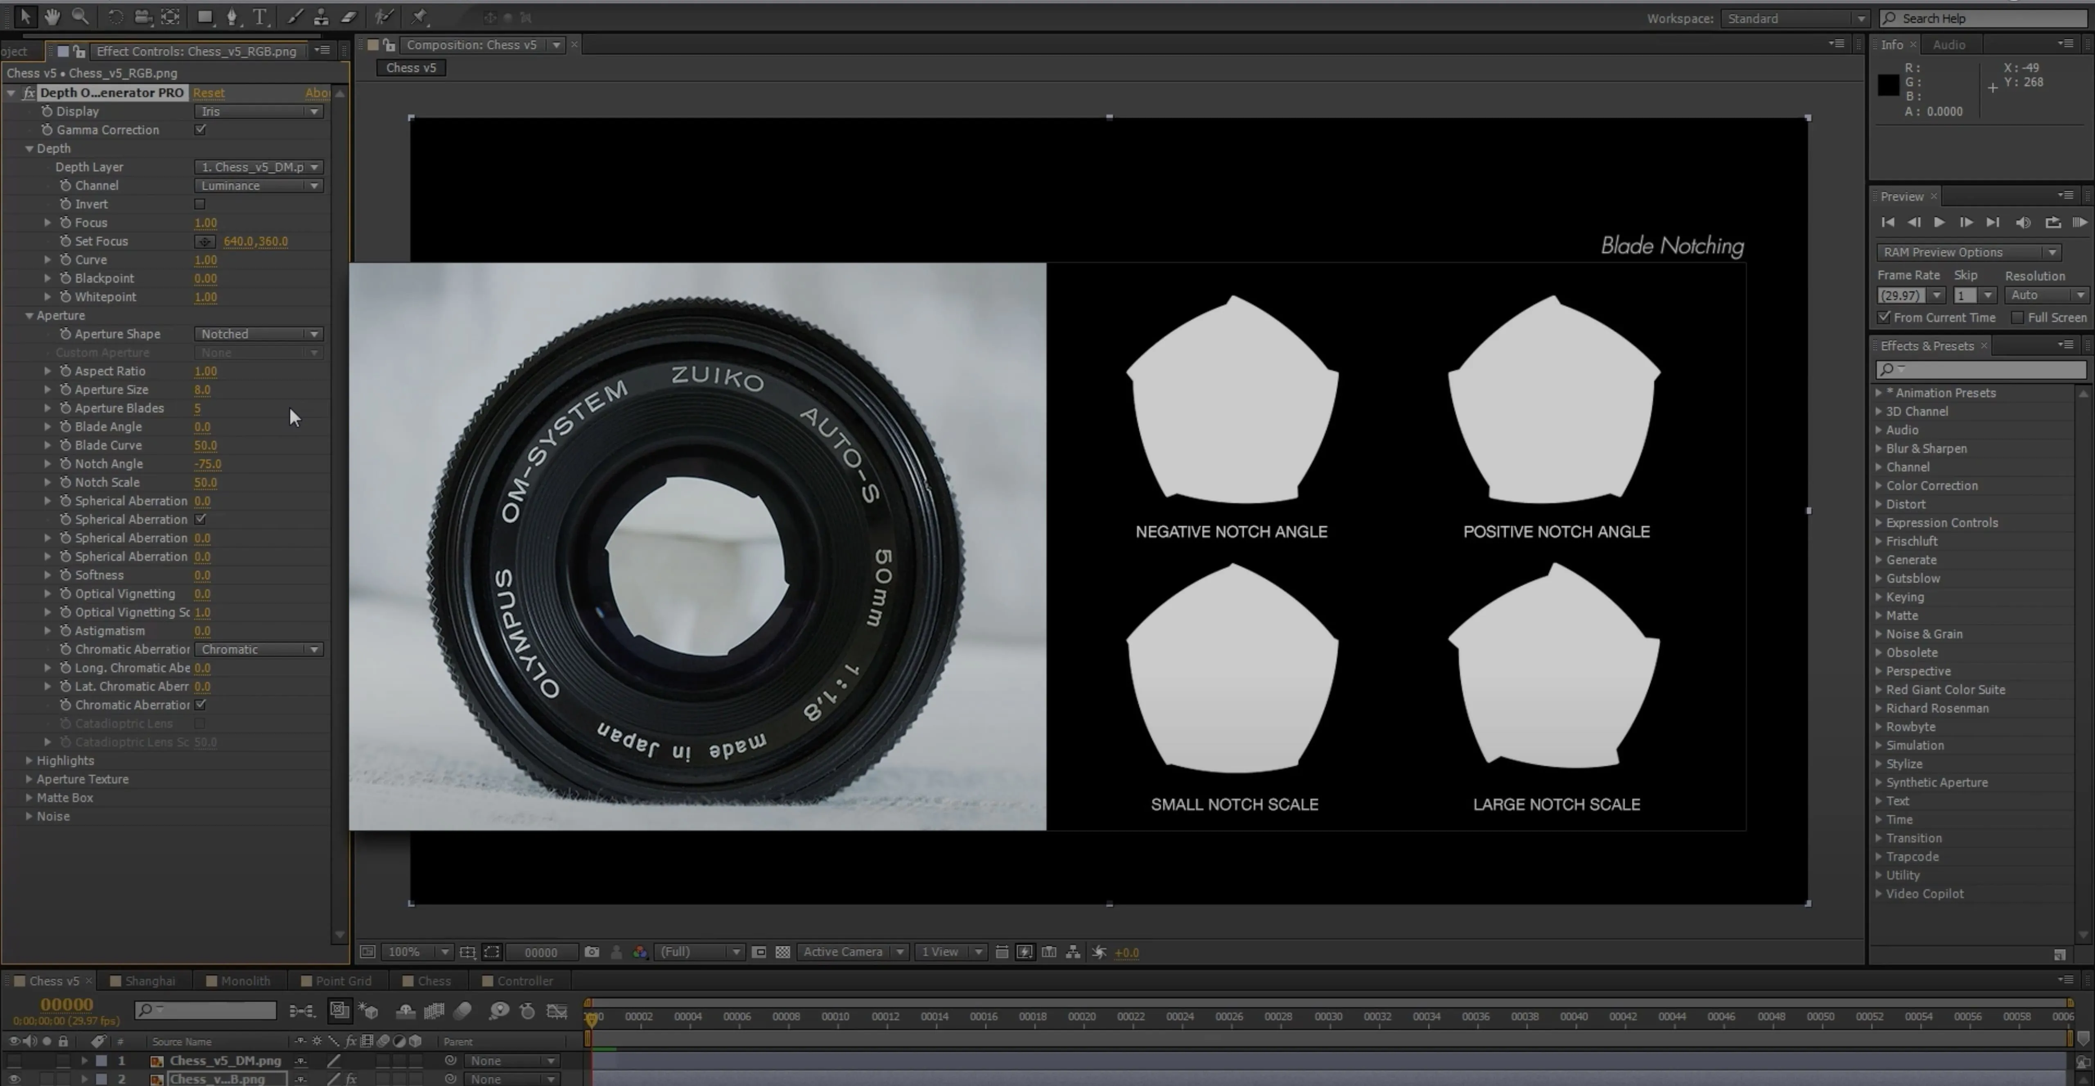Toggle the checked Spherical Aberration checkbox
2095x1086 pixels.
pyautogui.click(x=200, y=519)
